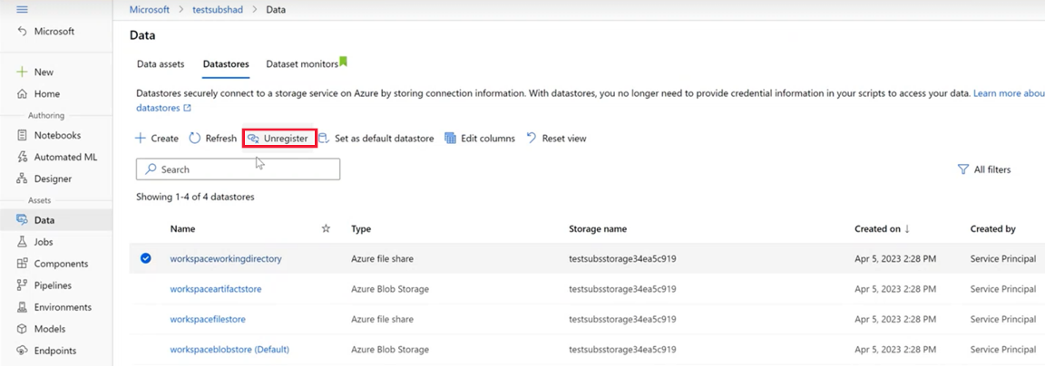Open the Designer page icon
1045x366 pixels.
click(x=23, y=178)
